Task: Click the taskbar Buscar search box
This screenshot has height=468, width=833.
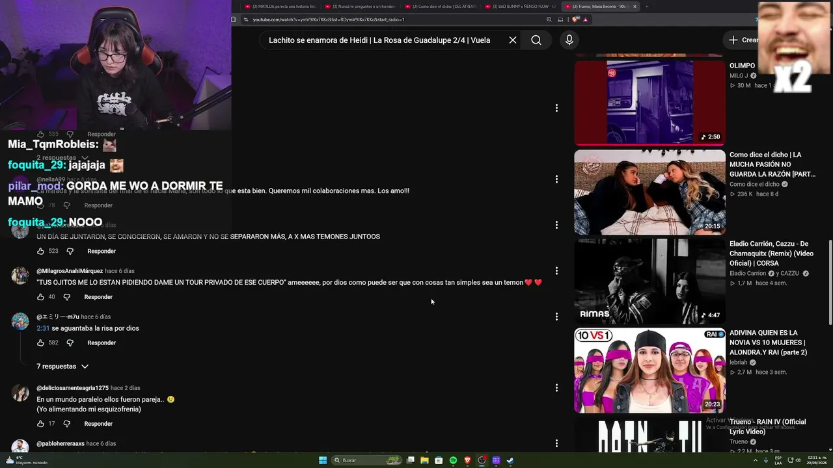Action: coord(368,460)
